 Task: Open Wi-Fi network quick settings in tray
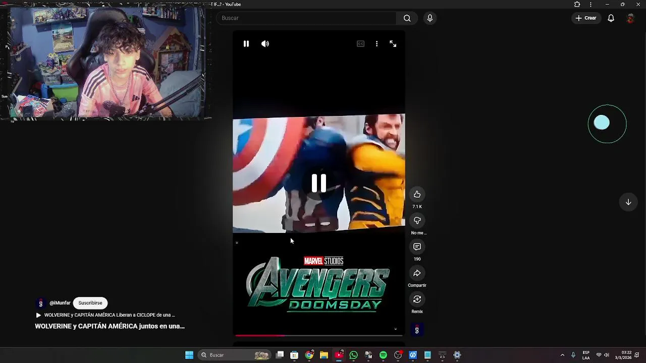coord(599,355)
